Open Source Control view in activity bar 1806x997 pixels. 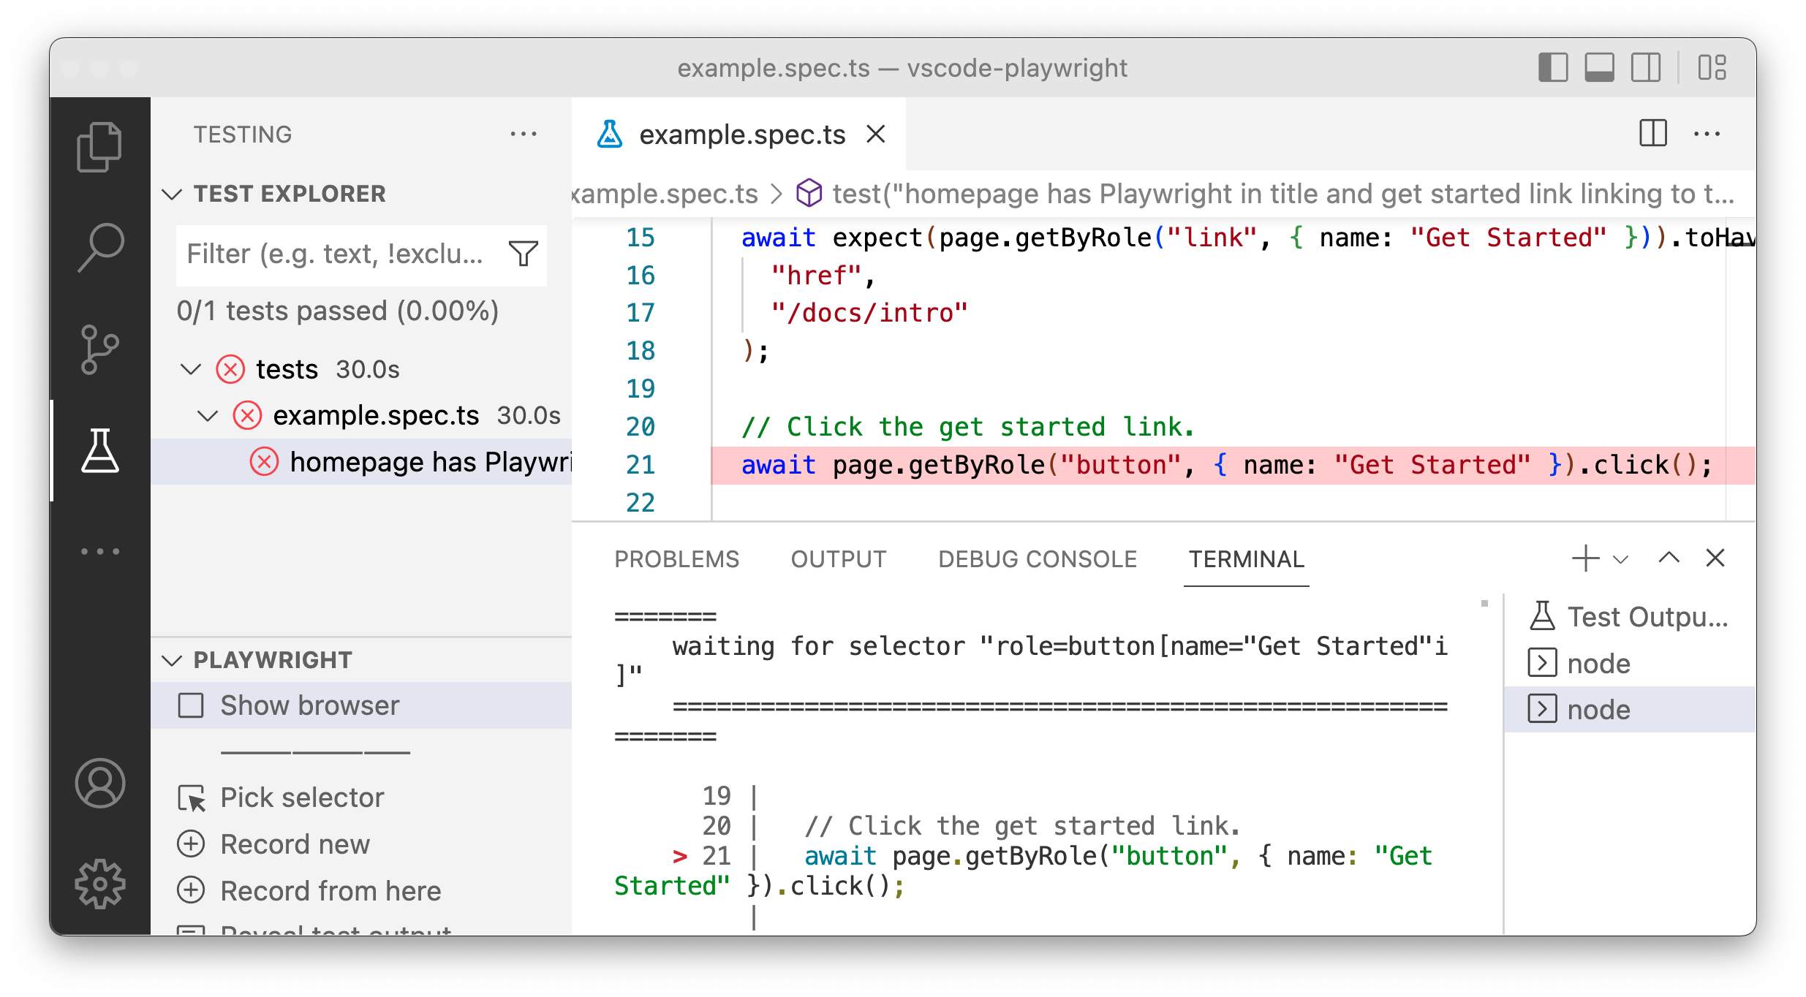[x=99, y=349]
